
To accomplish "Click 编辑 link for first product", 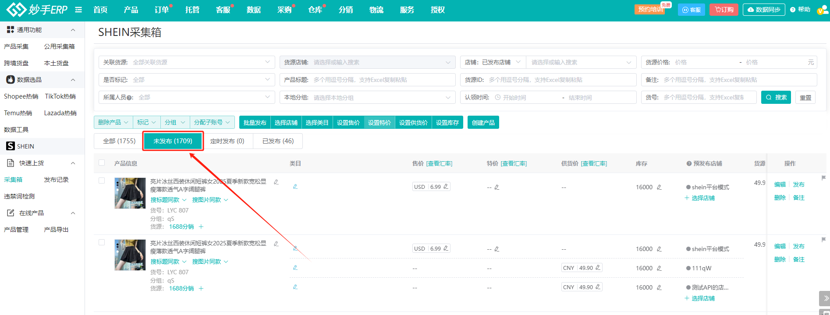I will tap(780, 184).
